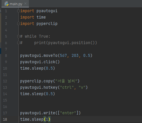Image resolution: width=142 pixels, height=123 pixels.
Task: Click line number 8 in the gutter
Action: pos(6,56)
